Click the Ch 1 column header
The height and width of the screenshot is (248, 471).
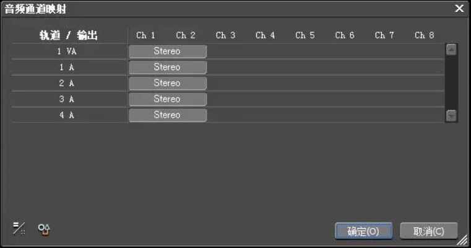coord(146,35)
